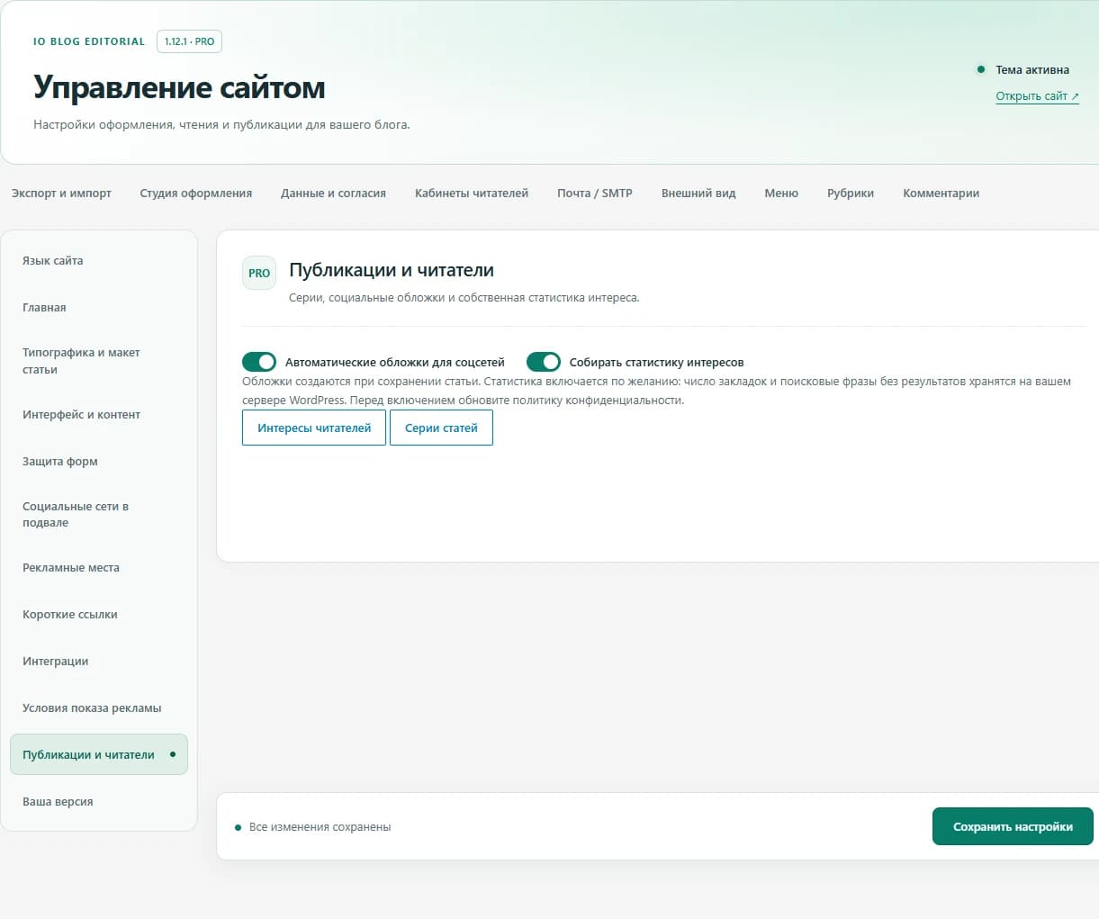The image size is (1099, 919).
Task: Click the Интересы читателей button
Action: (314, 428)
